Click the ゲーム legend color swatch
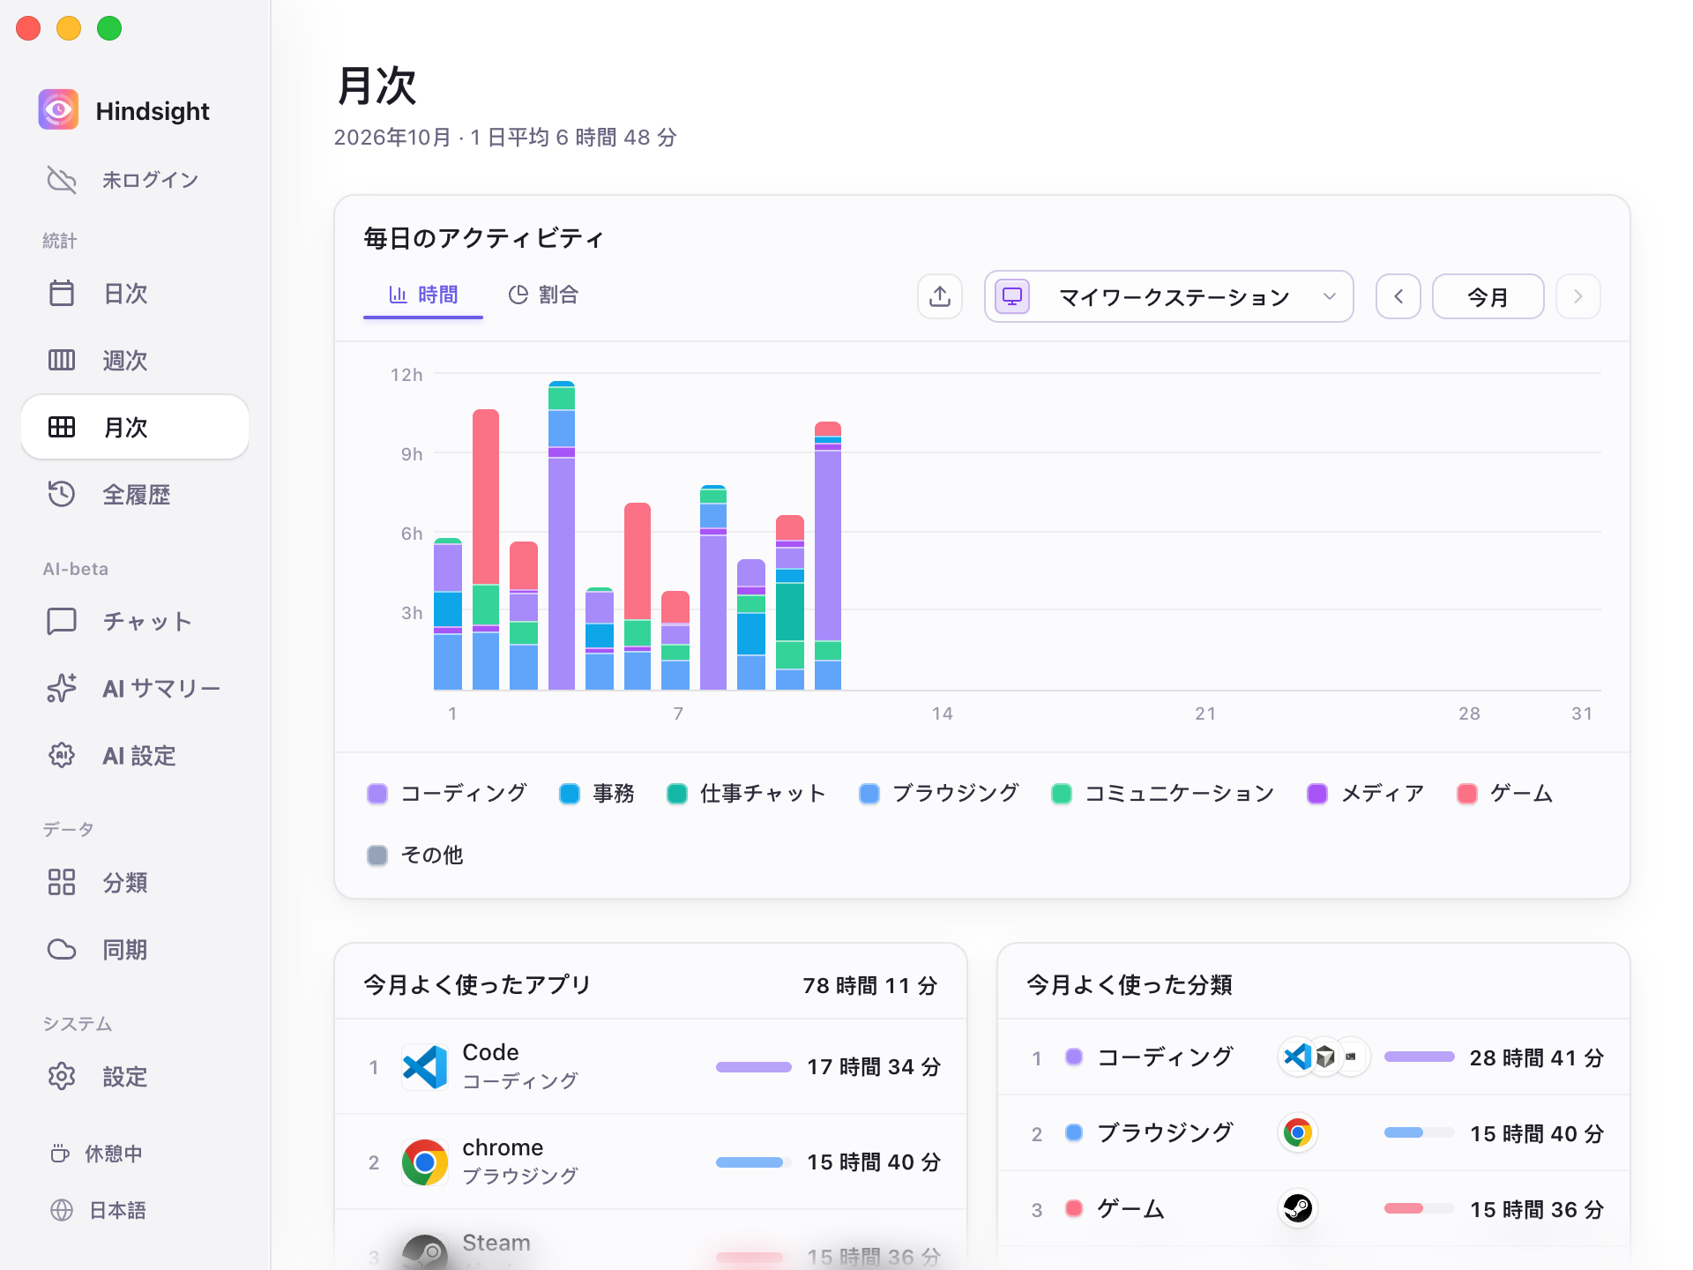This screenshot has width=1693, height=1270. point(1467,794)
